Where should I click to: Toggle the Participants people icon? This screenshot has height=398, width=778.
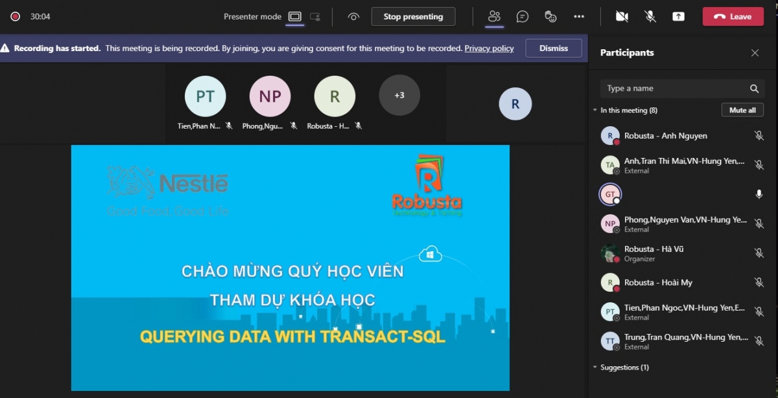(495, 17)
